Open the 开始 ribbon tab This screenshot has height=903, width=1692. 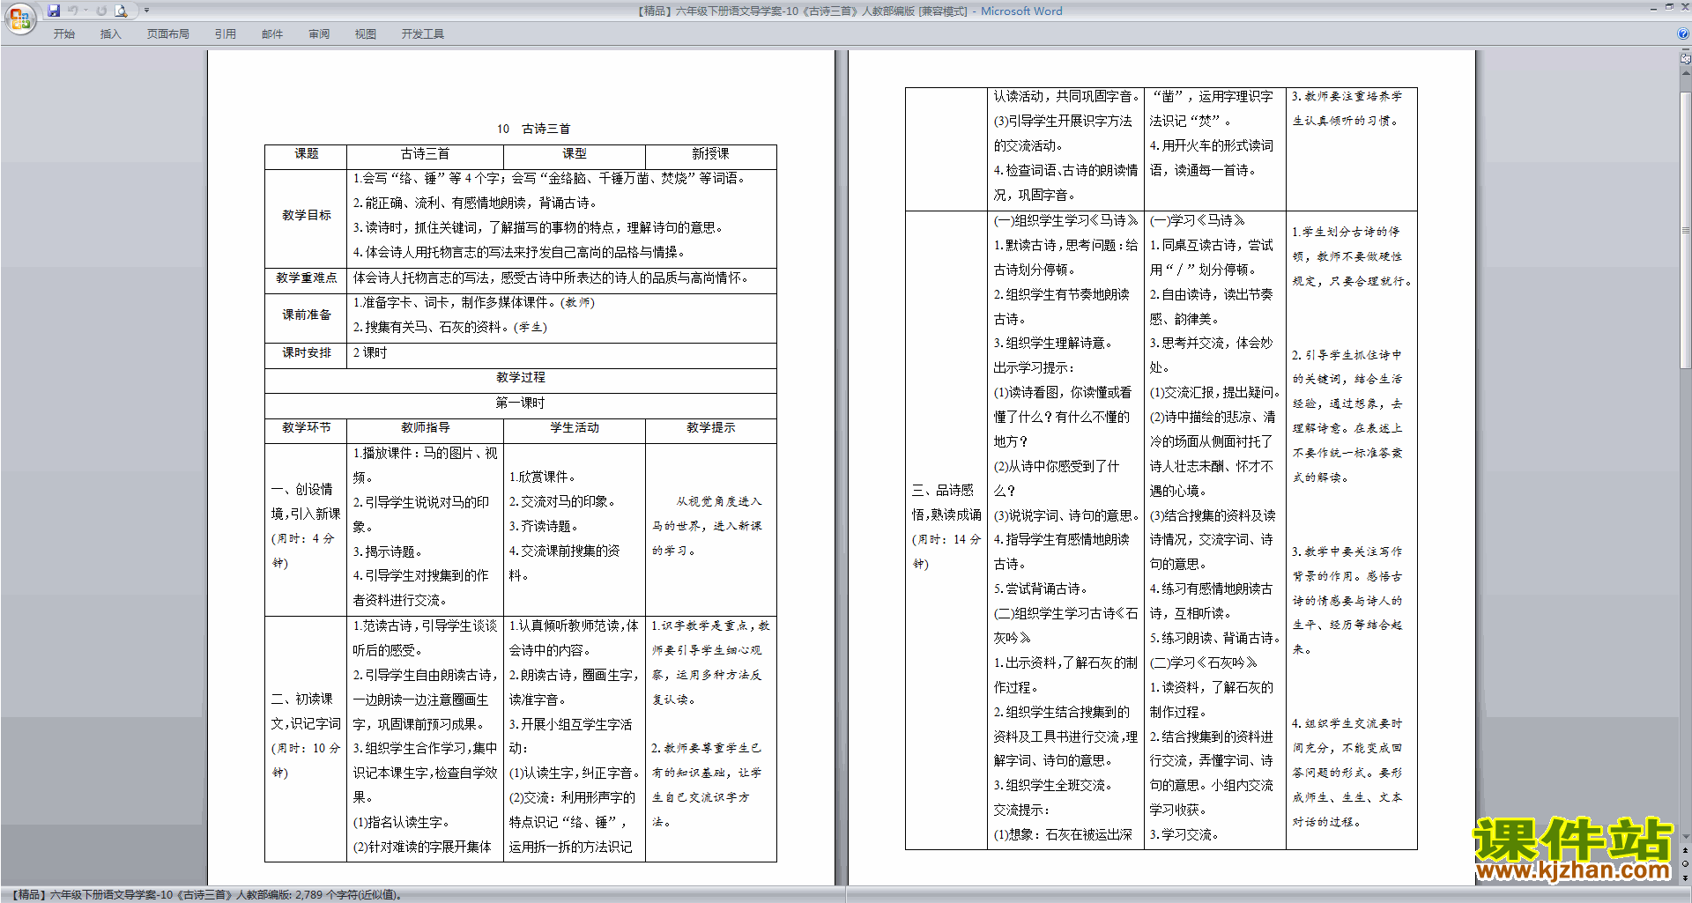pos(64,34)
